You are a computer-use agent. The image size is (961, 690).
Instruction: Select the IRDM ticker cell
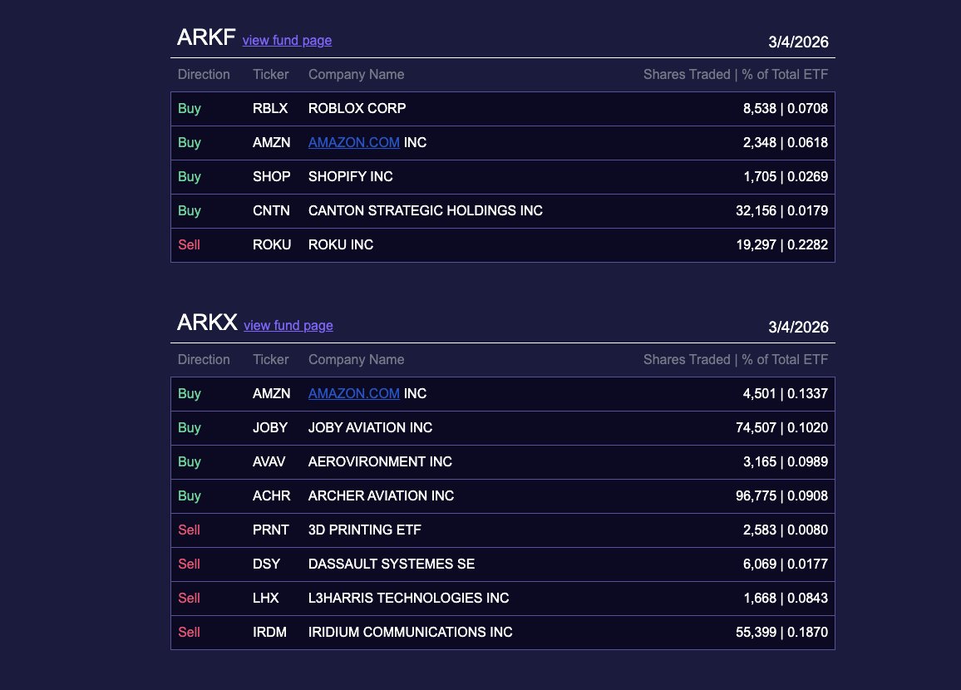pyautogui.click(x=269, y=633)
